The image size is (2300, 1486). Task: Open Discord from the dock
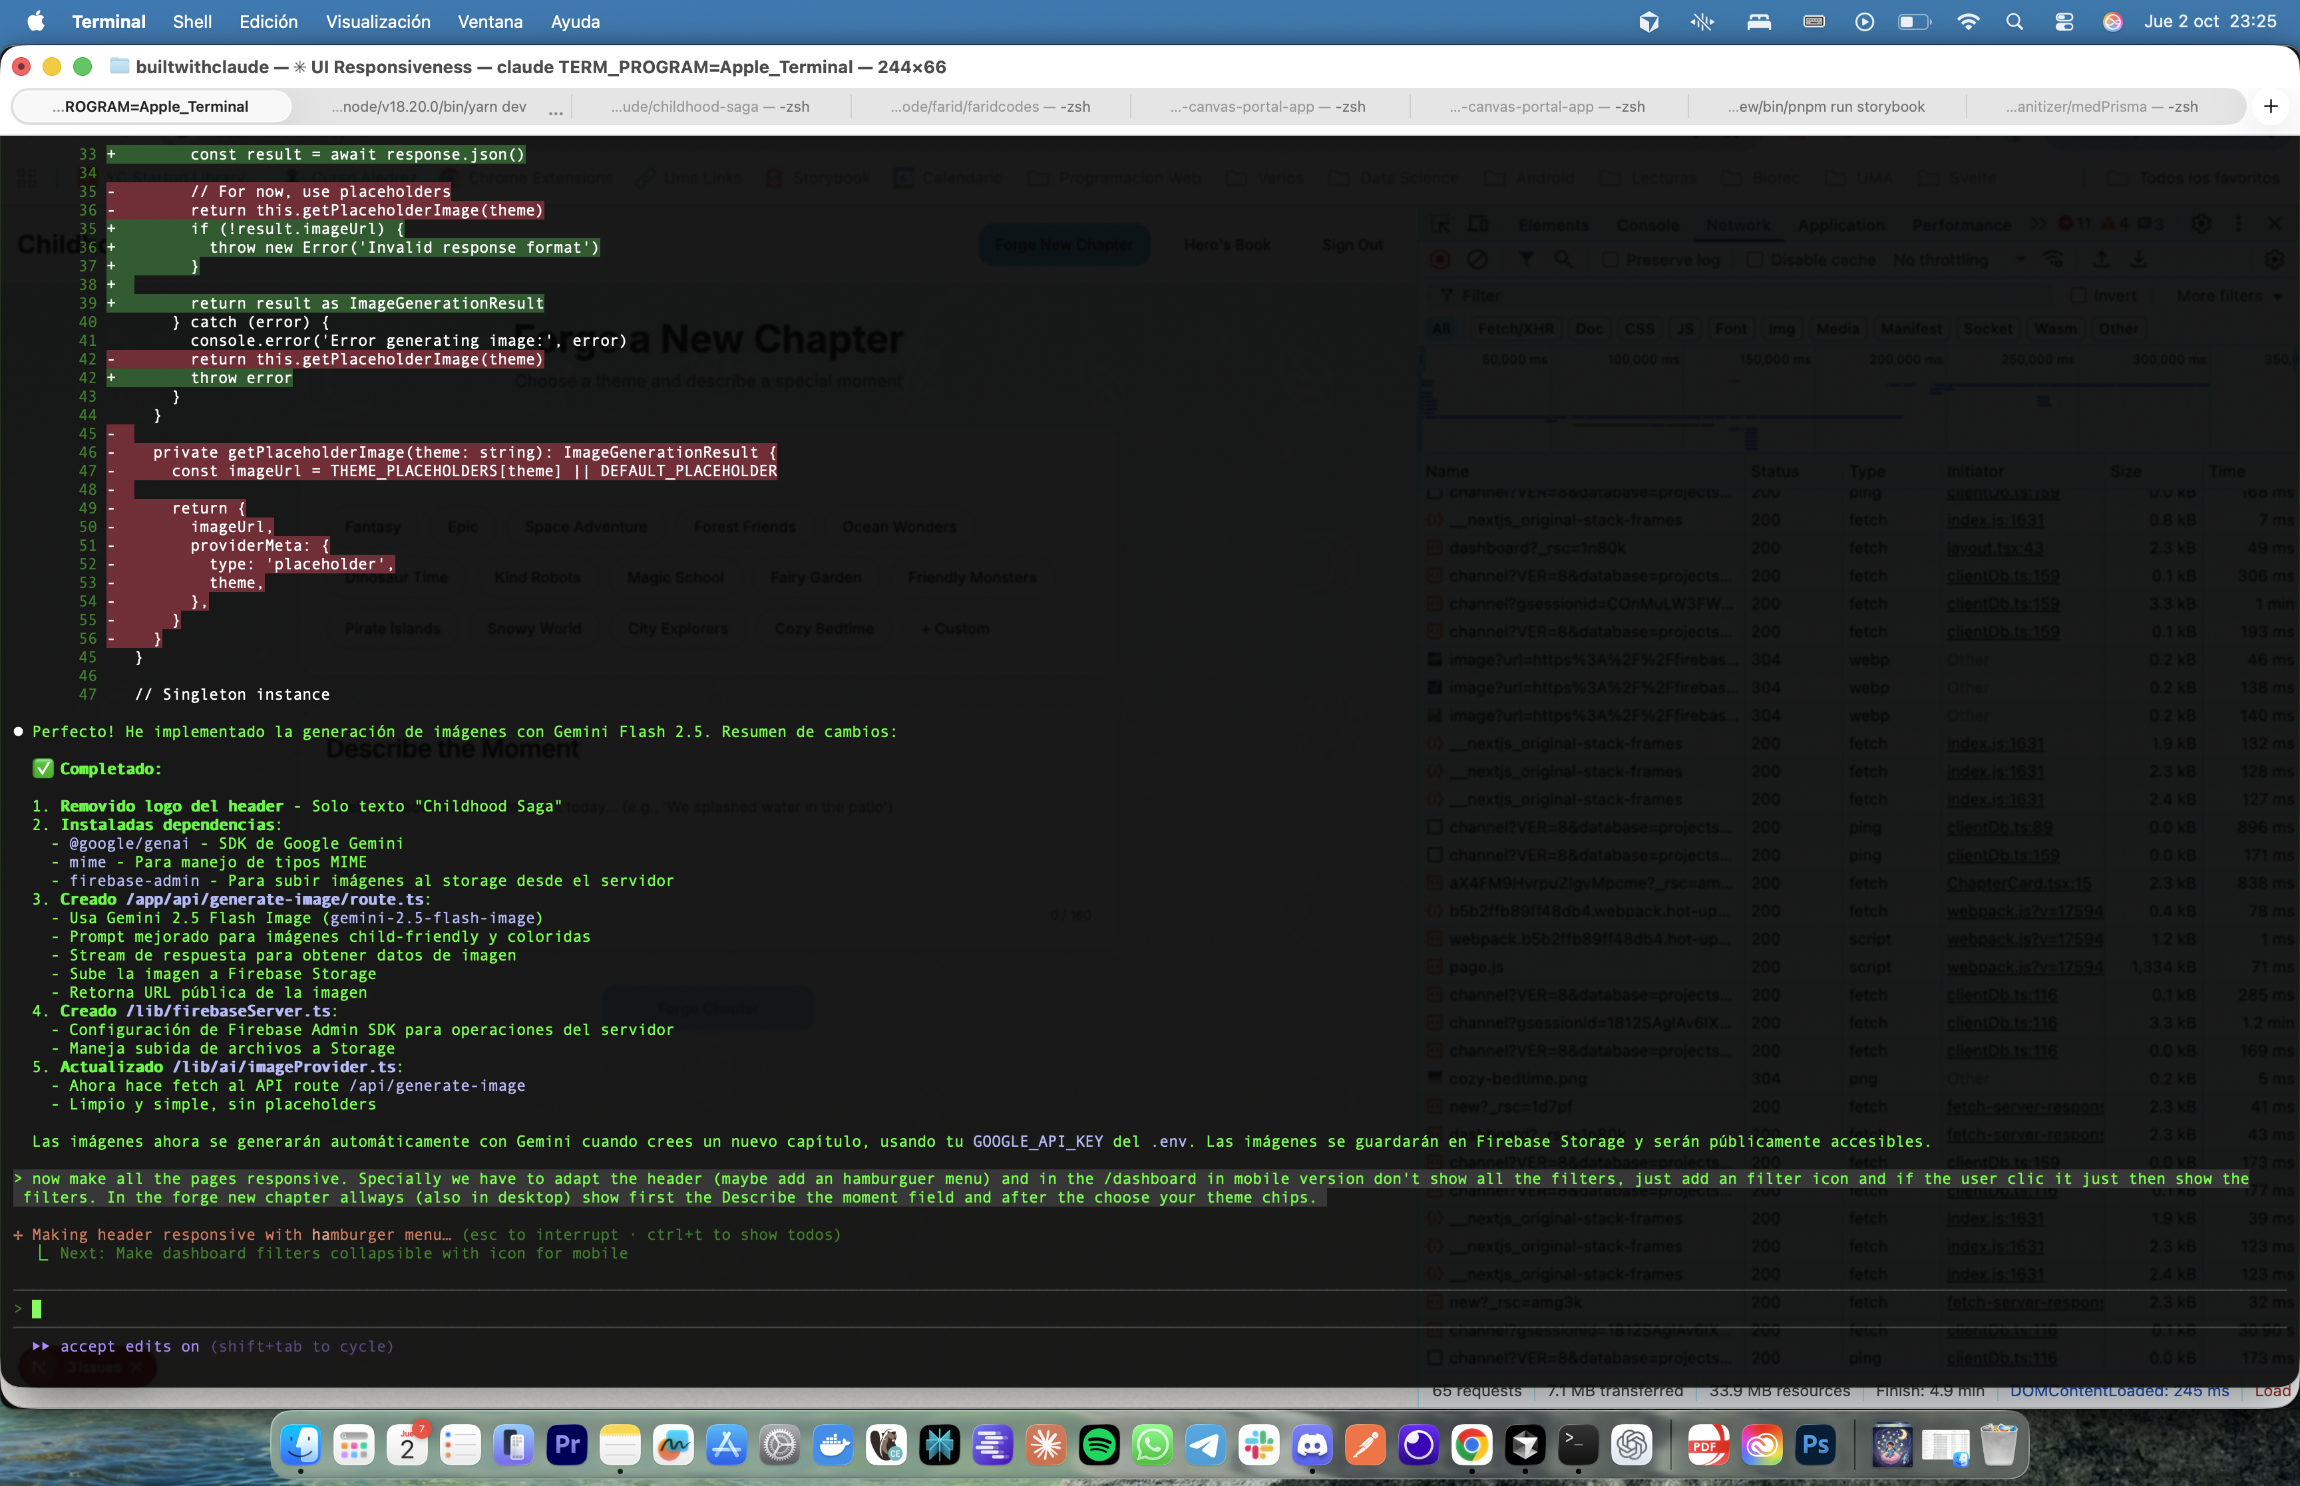coord(1312,1445)
